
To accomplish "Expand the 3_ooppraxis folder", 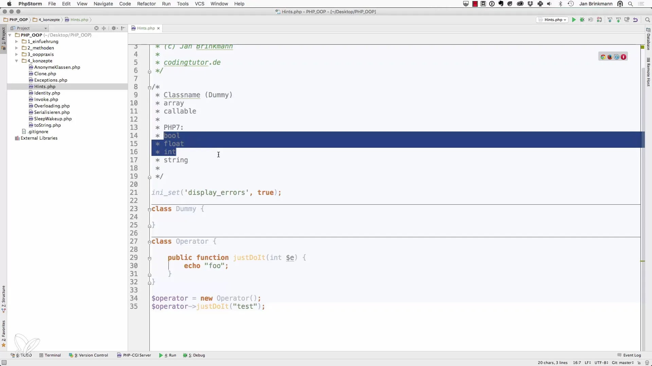I will (16, 54).
